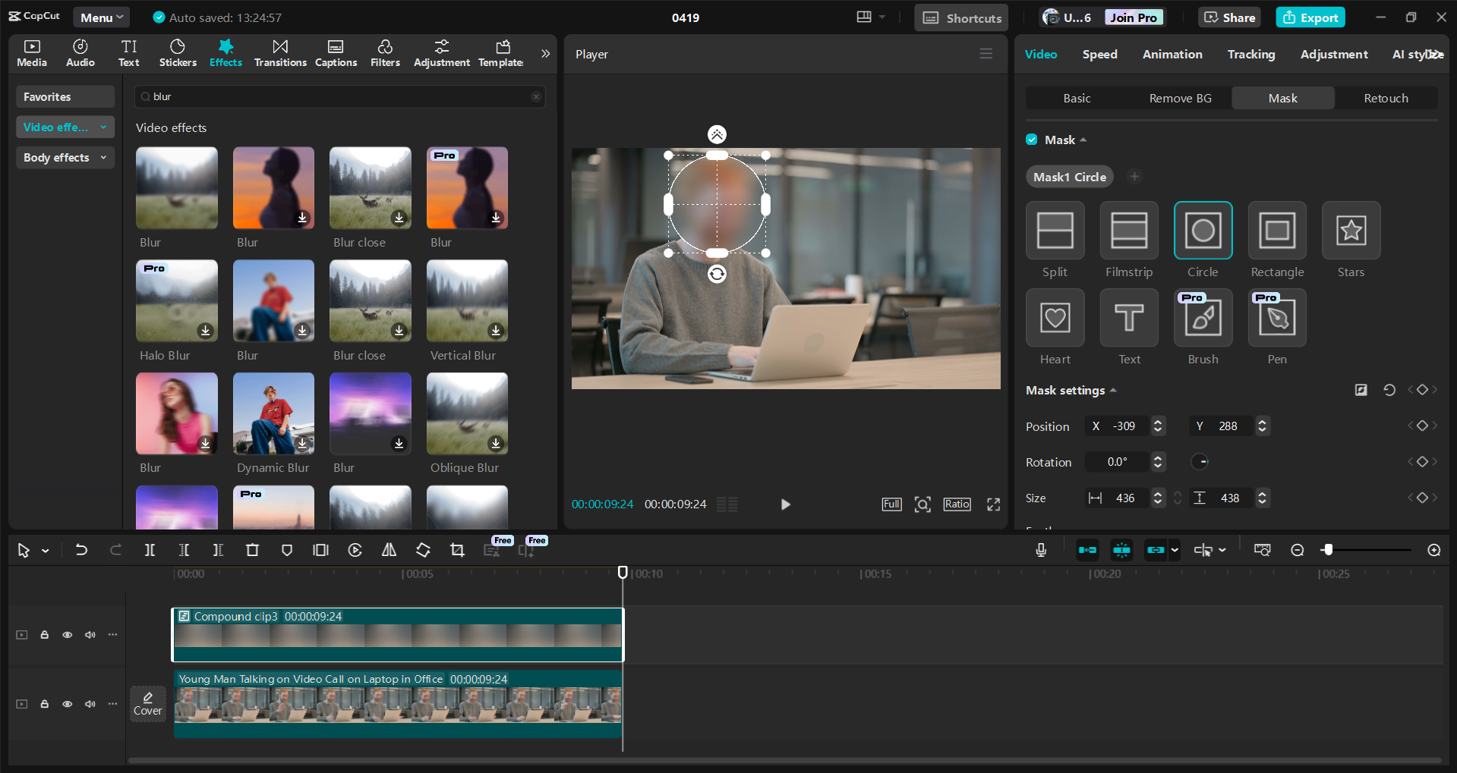1457x773 pixels.
Task: Select the Halo Blur effect thumbnail
Action: (177, 301)
